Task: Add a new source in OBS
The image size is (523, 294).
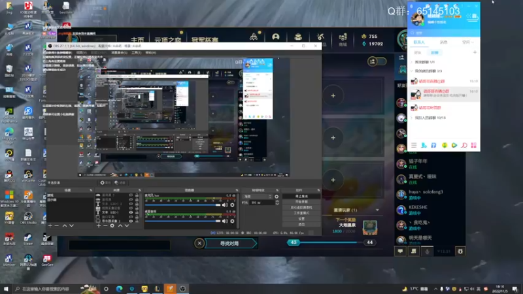Action: [99, 225]
